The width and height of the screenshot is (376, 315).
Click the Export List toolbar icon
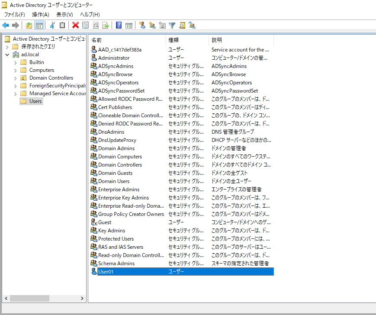point(106,25)
